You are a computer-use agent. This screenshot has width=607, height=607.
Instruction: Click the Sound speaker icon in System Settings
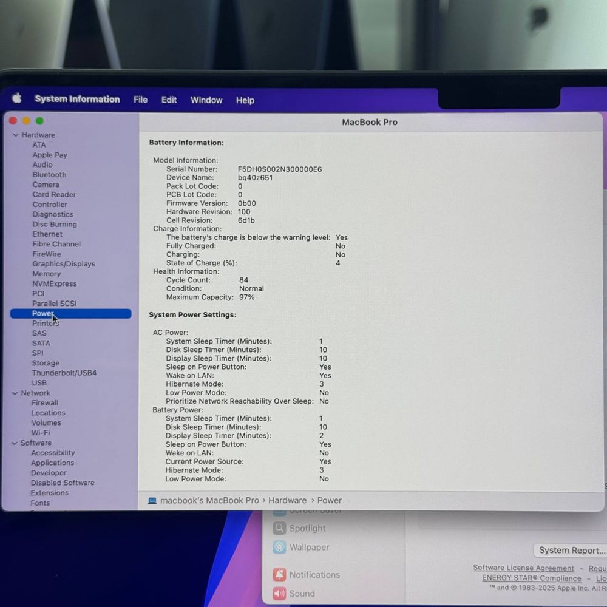[279, 594]
